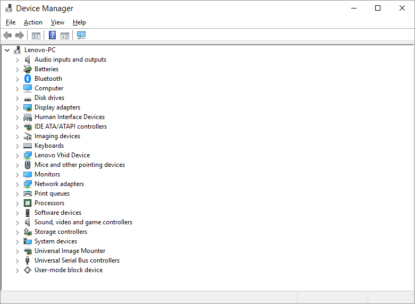Expand Audio inputs and outputs
The height and width of the screenshot is (304, 415).
[x=17, y=60]
